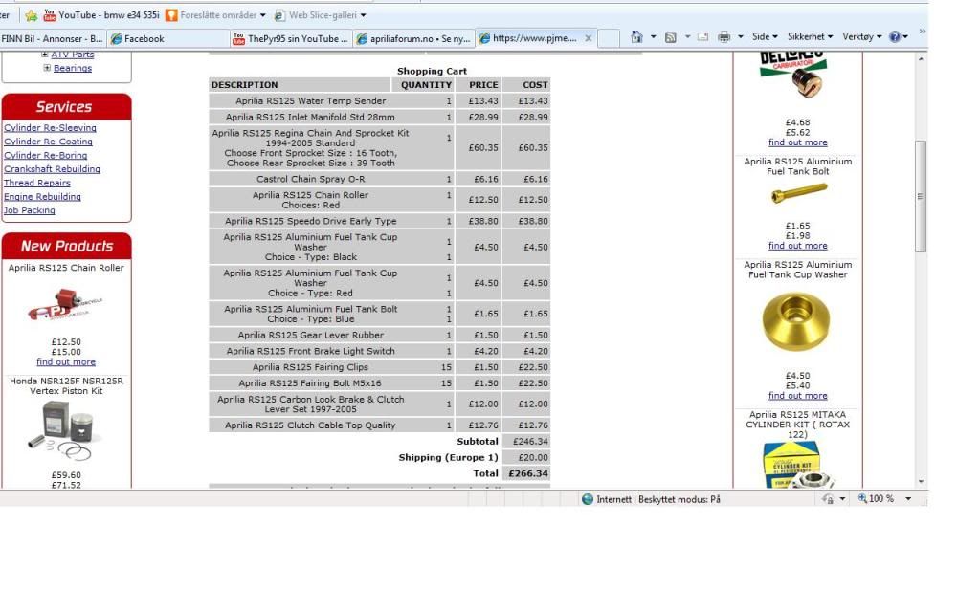Click the gold Fuel Tank Cup Washer image
Screen dimensions: 980x589
[x=796, y=321]
